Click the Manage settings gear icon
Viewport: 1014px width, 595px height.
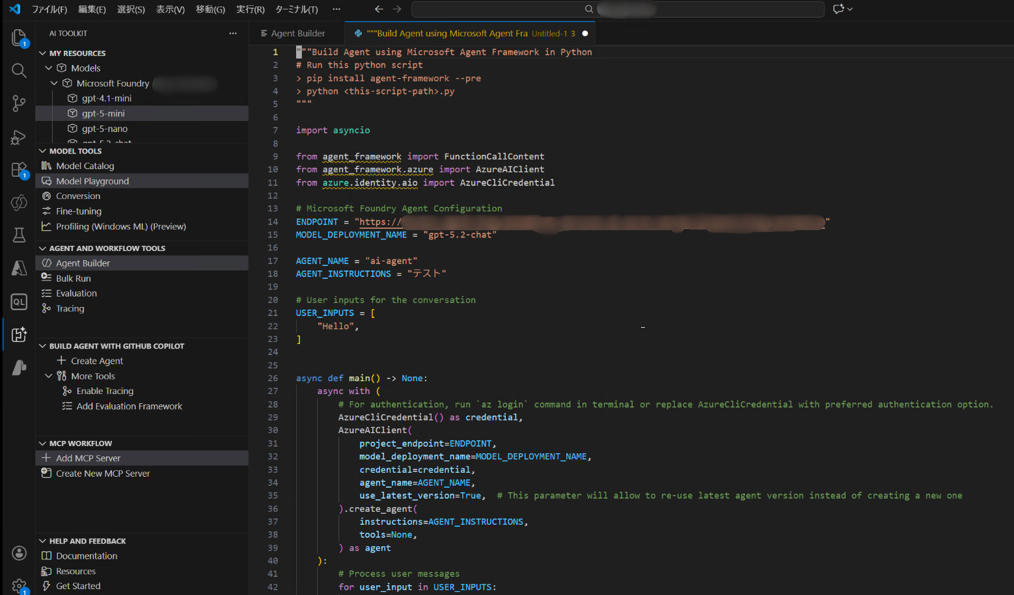[18, 585]
